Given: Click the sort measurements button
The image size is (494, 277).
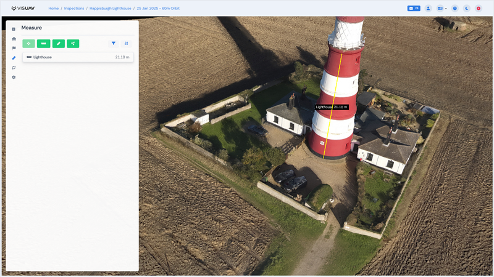Looking at the screenshot, I should click(126, 43).
